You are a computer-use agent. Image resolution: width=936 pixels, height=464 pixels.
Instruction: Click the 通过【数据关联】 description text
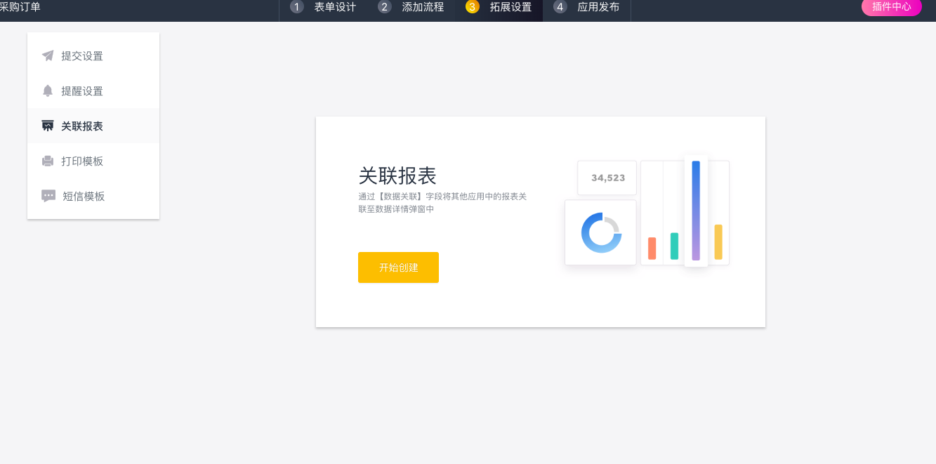tap(442, 203)
